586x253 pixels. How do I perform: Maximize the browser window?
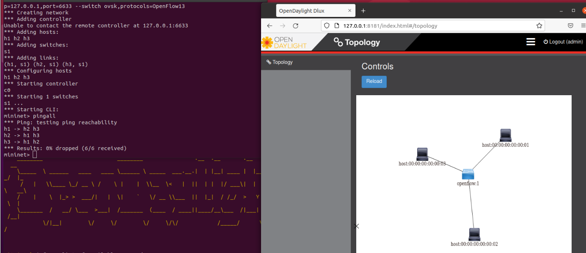point(573,10)
